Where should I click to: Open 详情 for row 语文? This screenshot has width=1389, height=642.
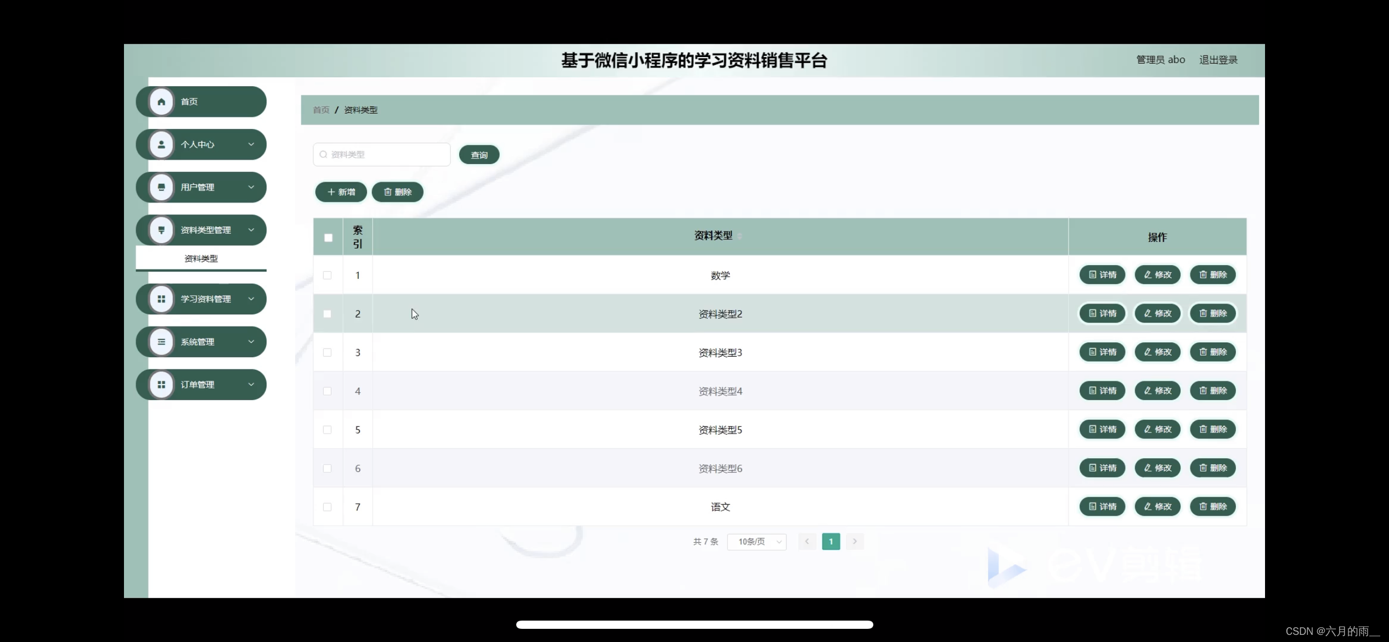coord(1102,506)
